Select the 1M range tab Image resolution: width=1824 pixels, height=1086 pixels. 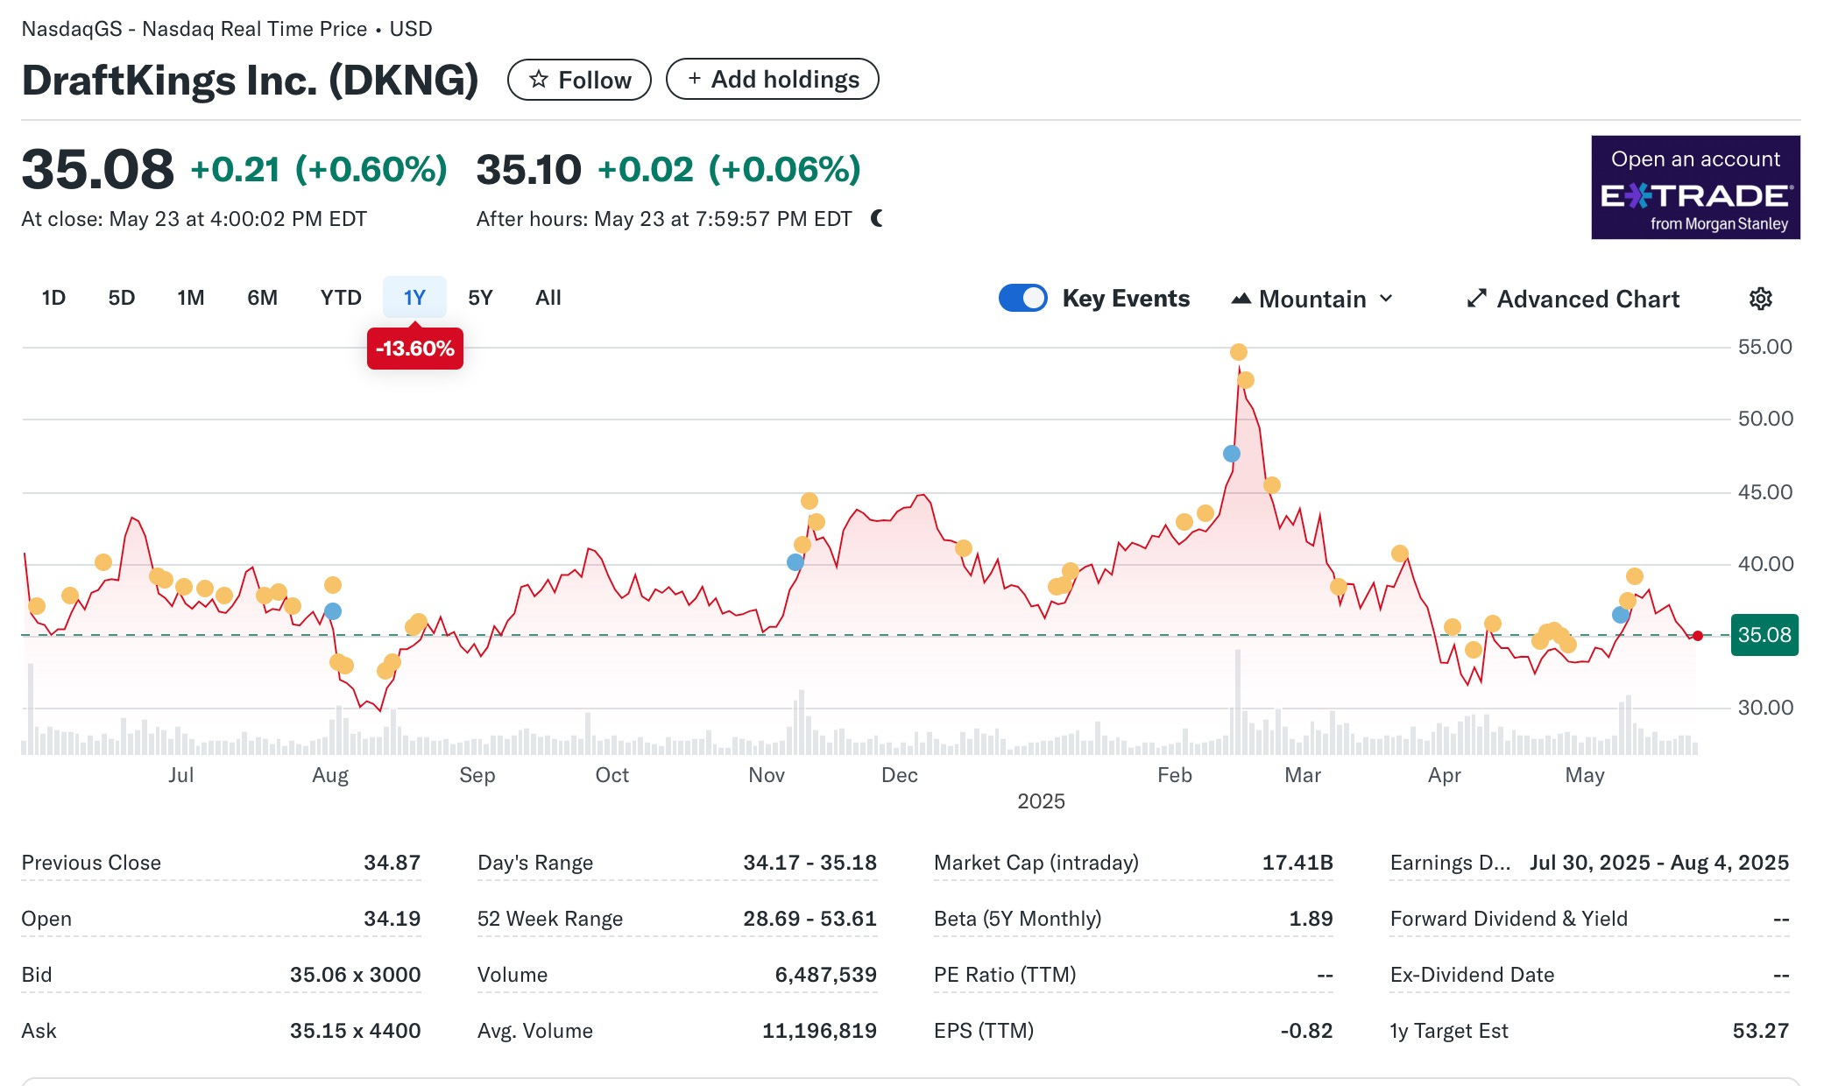tap(191, 298)
